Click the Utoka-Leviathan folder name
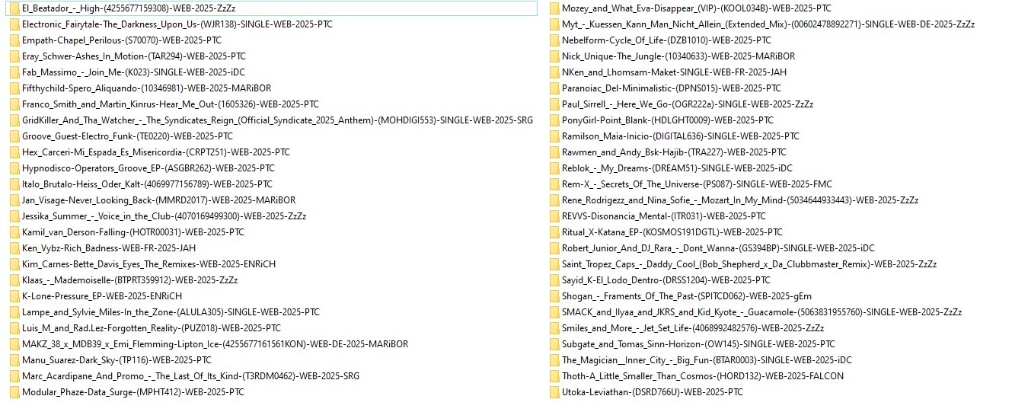This screenshot has height=412, width=1012. 652,392
